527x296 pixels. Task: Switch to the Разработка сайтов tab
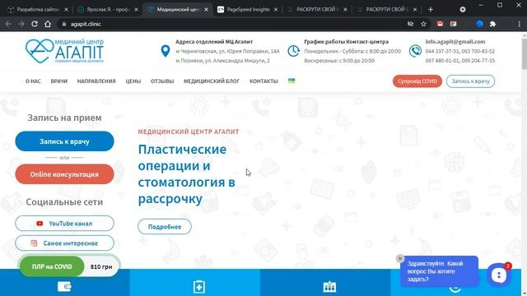[x=38, y=9]
